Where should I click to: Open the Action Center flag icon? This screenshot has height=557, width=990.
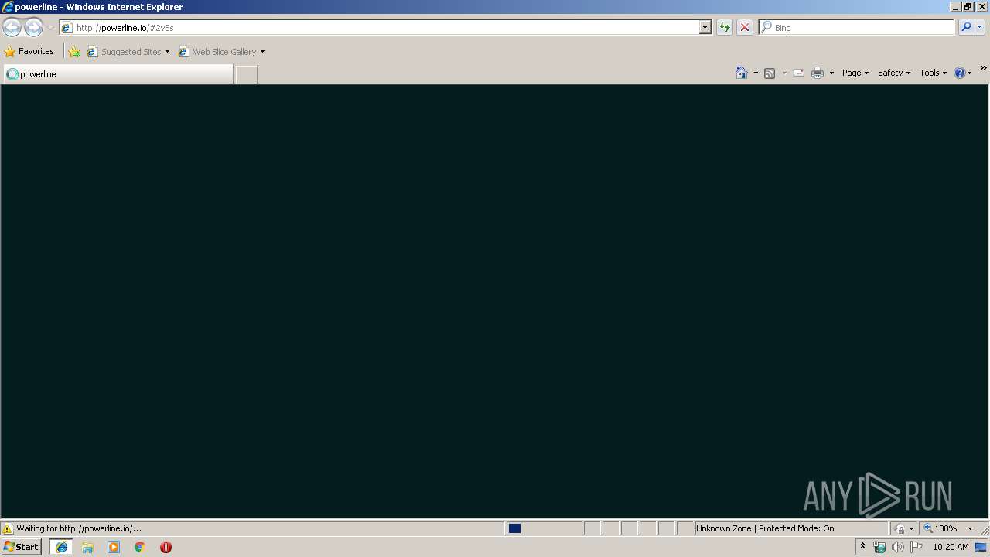(917, 547)
